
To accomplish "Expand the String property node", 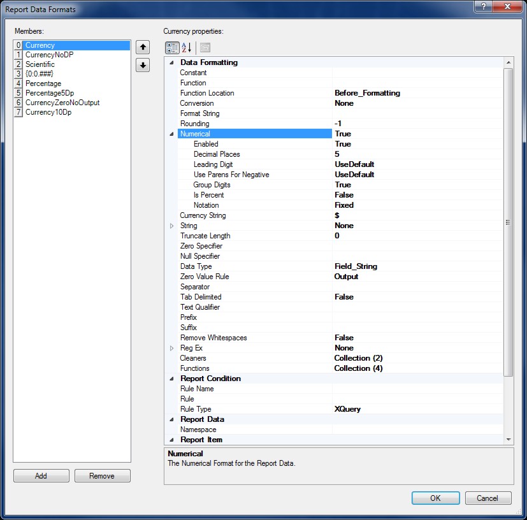I will [171, 226].
